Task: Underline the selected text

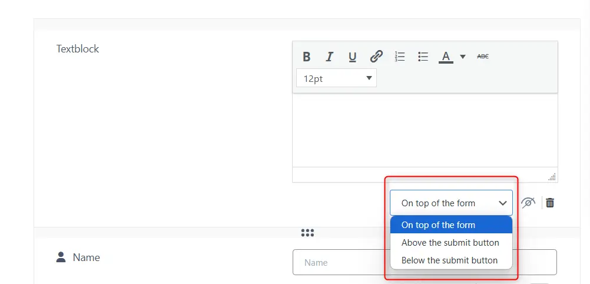Action: (352, 57)
